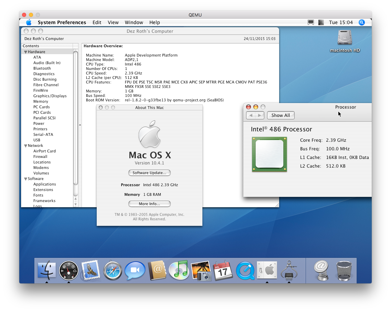Launch iChat from the dock

(x=135, y=270)
